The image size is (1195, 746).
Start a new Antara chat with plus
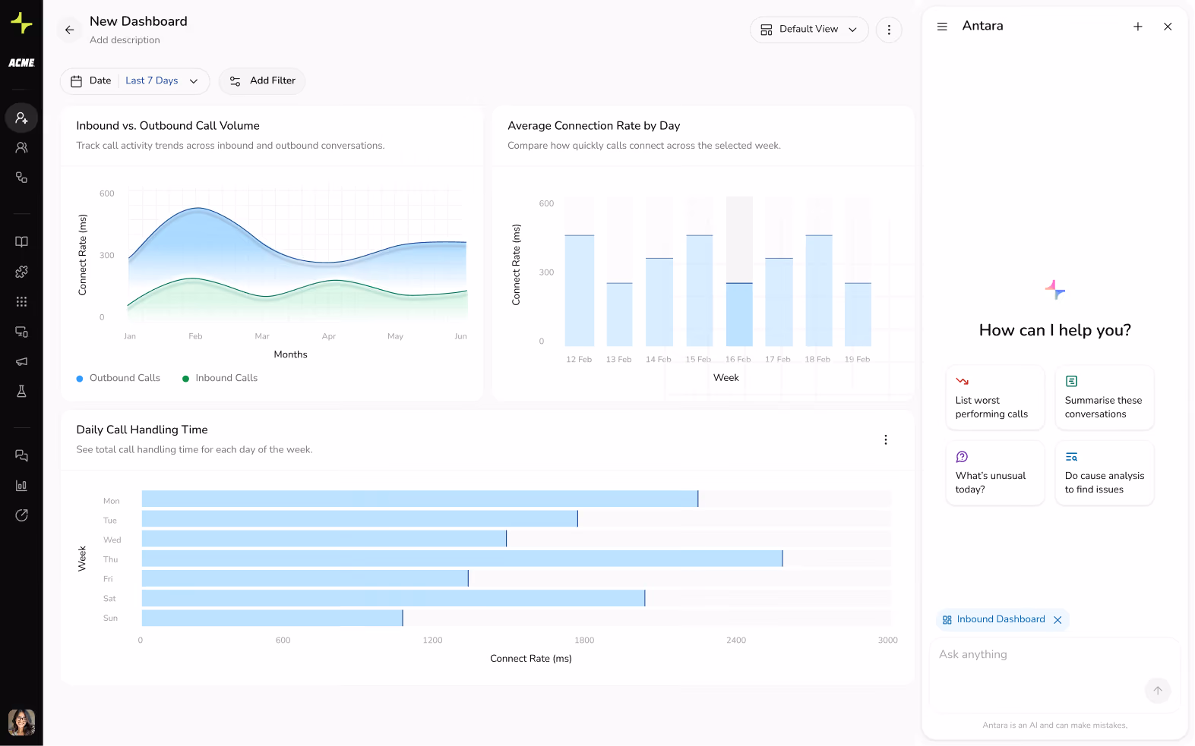click(x=1138, y=27)
